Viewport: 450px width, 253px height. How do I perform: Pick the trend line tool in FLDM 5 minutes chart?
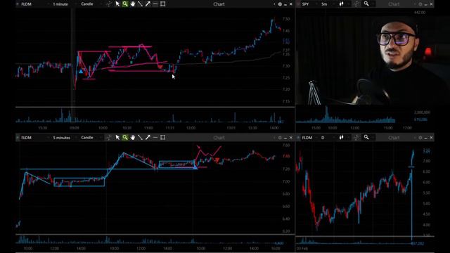point(140,138)
